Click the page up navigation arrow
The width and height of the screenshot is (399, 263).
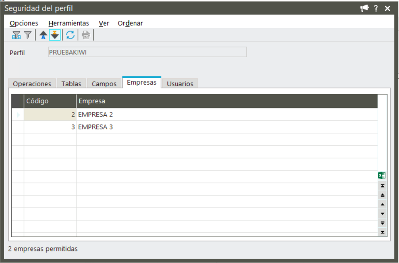(382, 195)
